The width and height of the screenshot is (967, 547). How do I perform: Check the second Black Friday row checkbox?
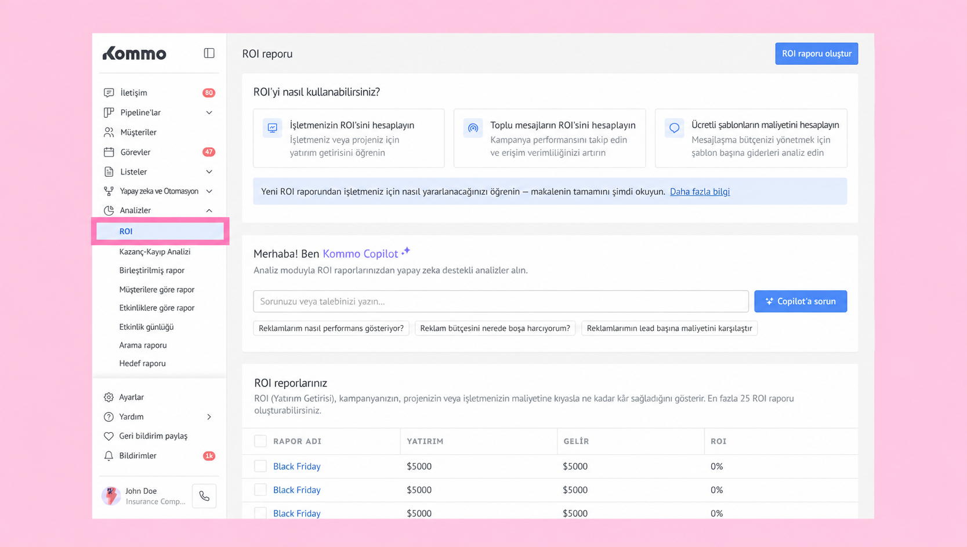[260, 490]
